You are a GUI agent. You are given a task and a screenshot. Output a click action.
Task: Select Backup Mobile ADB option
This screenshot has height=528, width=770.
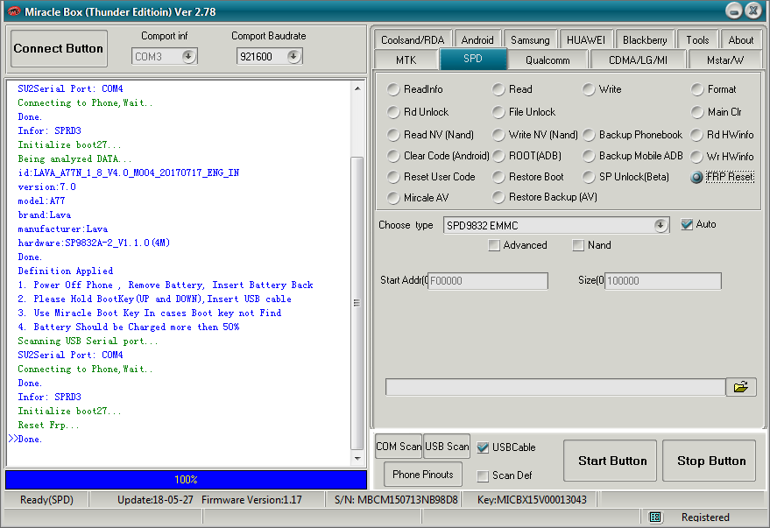pos(632,156)
